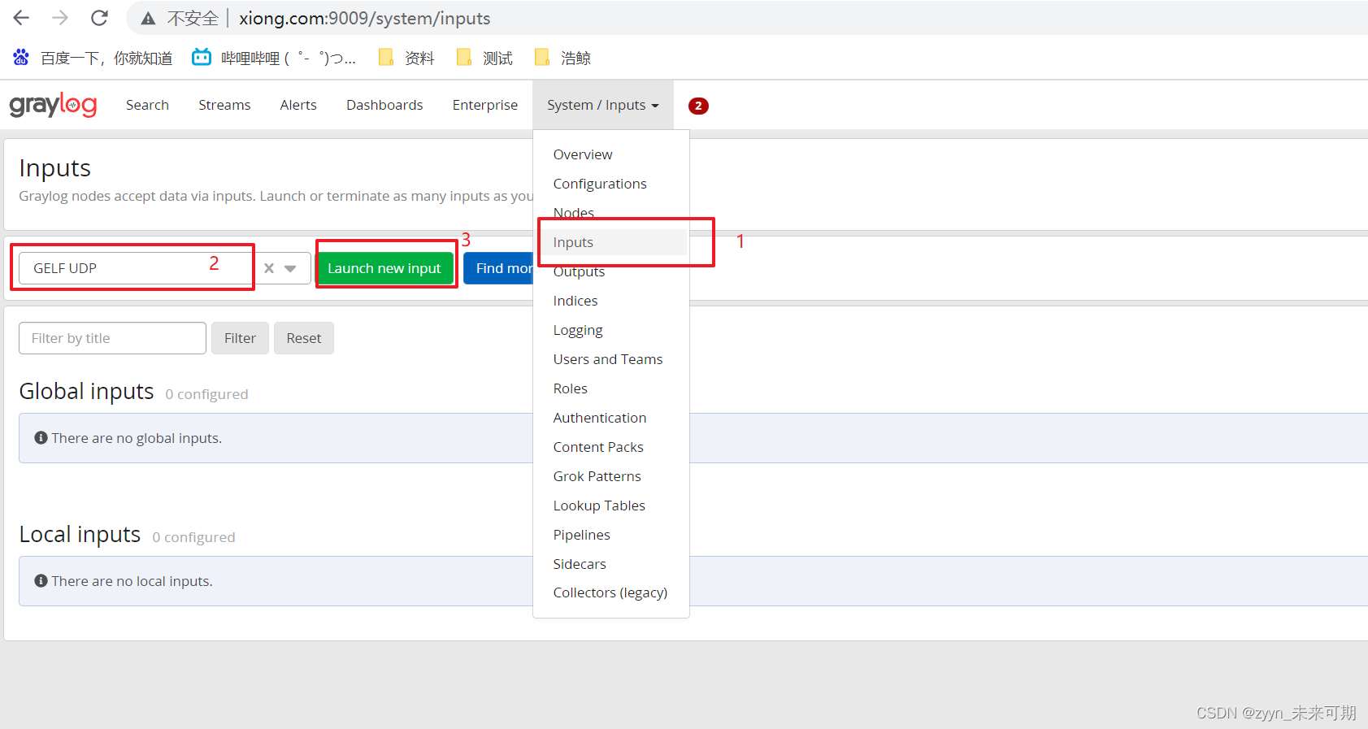Select Pipelines in System menu
Screen dimensions: 1368x729
click(x=582, y=535)
